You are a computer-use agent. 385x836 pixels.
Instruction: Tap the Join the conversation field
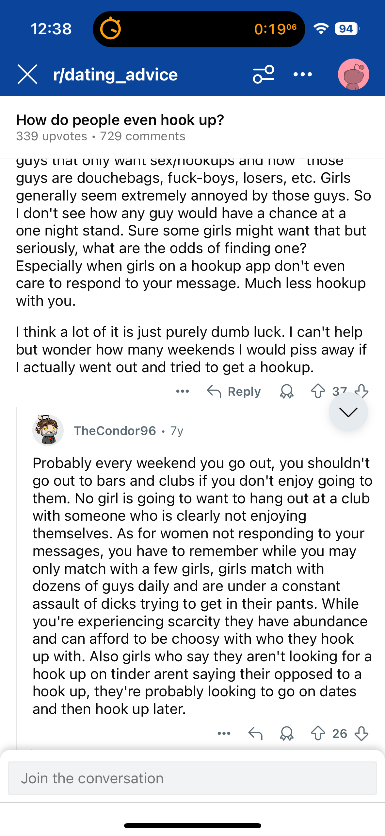click(192, 778)
